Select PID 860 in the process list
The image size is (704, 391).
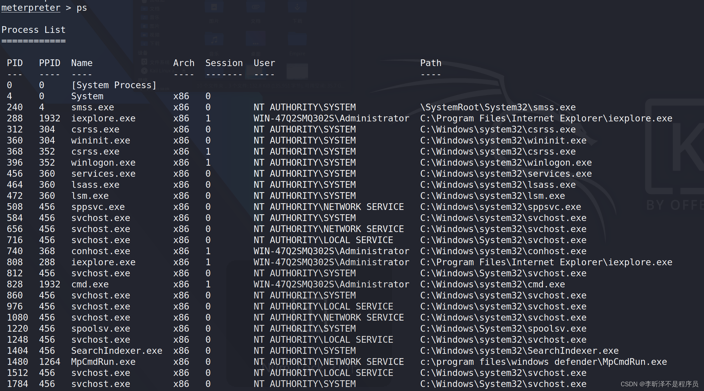pos(15,295)
